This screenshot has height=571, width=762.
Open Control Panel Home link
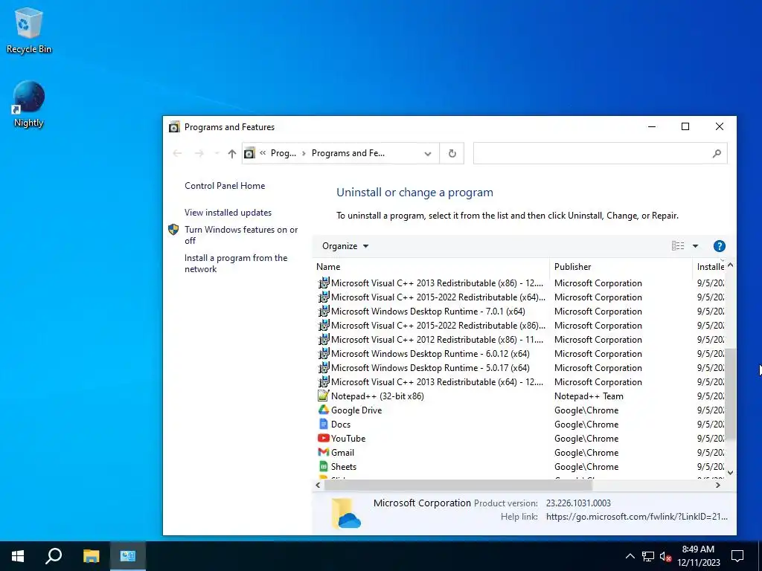[225, 185]
